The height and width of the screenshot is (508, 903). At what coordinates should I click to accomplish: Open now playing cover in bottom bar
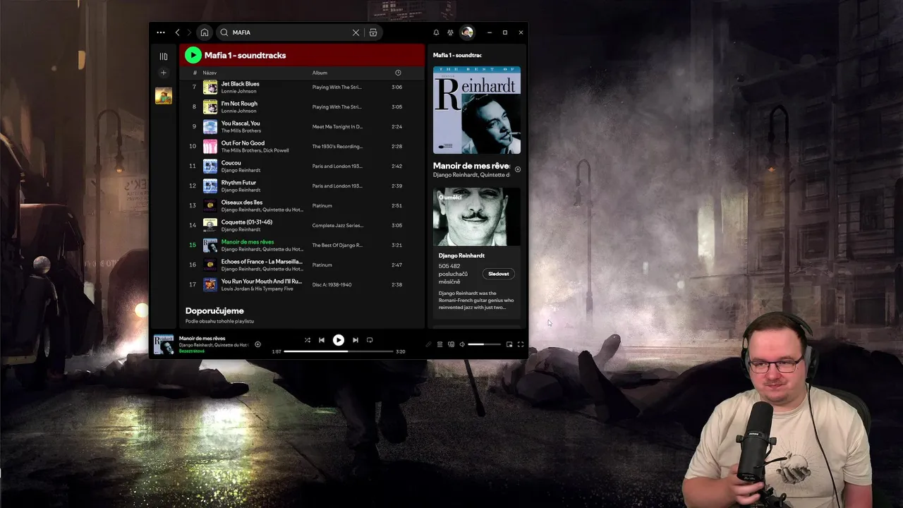164,344
